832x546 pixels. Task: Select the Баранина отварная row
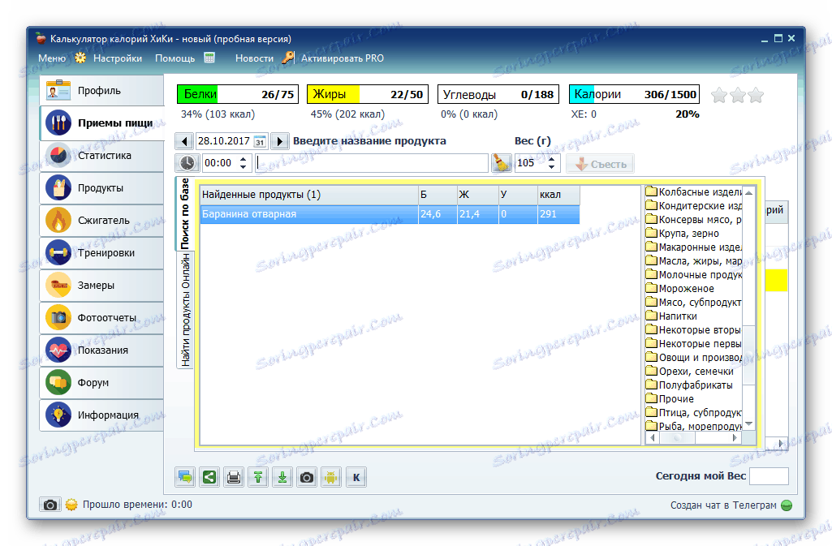click(390, 214)
